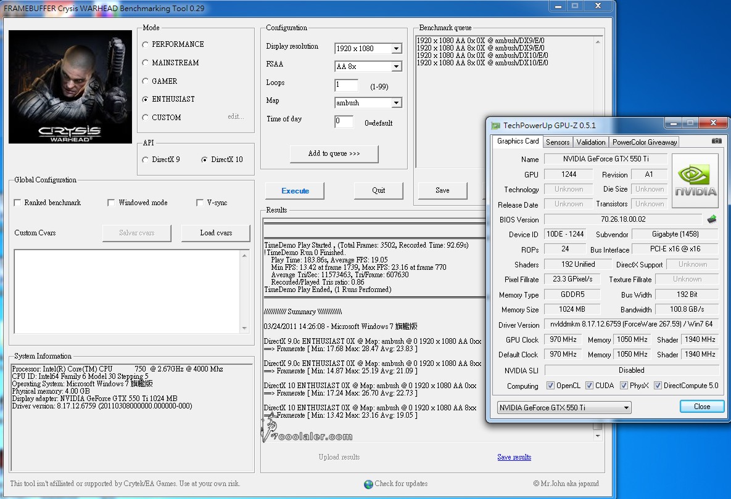
Task: Click Results panel scrollbar down arrow
Action: pos(598,436)
